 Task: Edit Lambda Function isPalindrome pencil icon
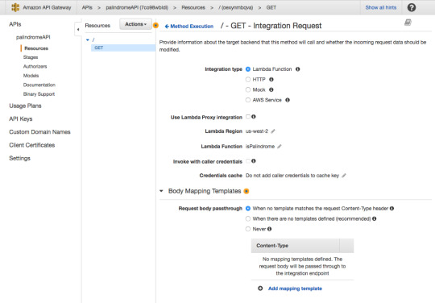pyautogui.click(x=280, y=146)
